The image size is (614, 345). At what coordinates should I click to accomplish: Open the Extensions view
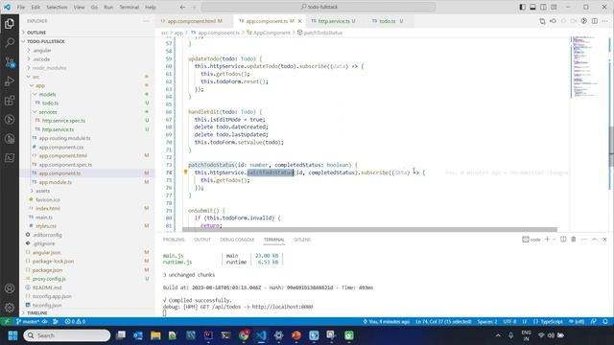click(10, 101)
